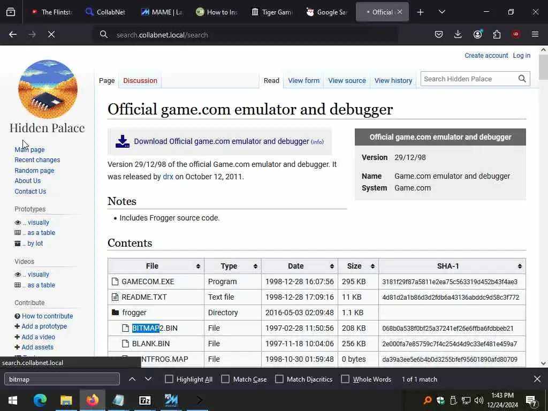Click the uBlock Origin shield icon
548x411 pixels.
516,34
